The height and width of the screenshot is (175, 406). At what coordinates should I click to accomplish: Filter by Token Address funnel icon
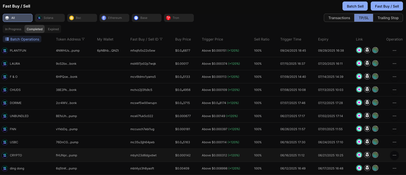[x=83, y=39]
